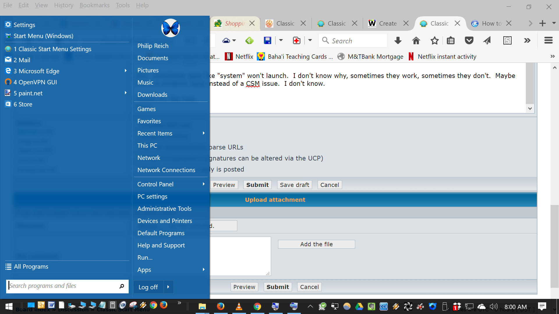
Task: Open Chrome from the taskbar
Action: pyautogui.click(x=257, y=306)
